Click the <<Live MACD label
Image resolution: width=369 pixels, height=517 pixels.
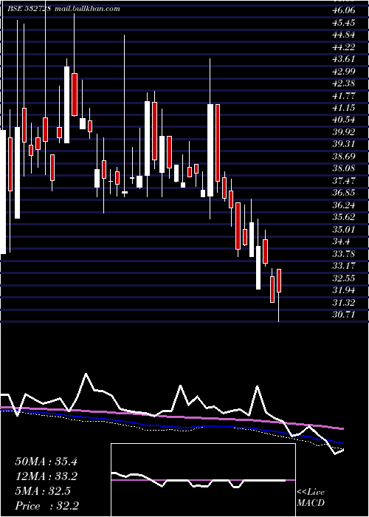pos(311,498)
